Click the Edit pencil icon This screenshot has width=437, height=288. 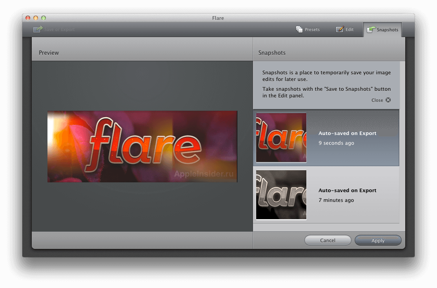[x=339, y=29]
